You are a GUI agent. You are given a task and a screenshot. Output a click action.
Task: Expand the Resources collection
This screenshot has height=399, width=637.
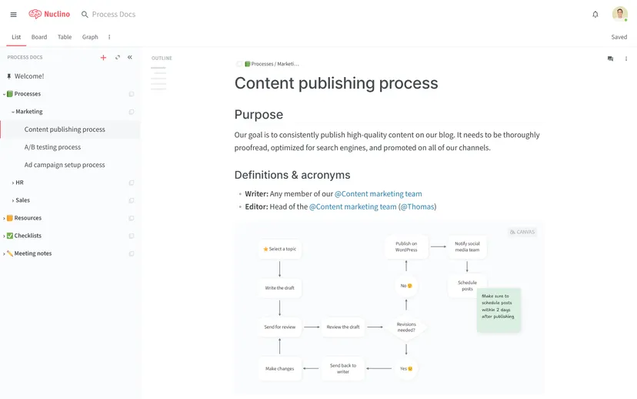[x=4, y=218]
